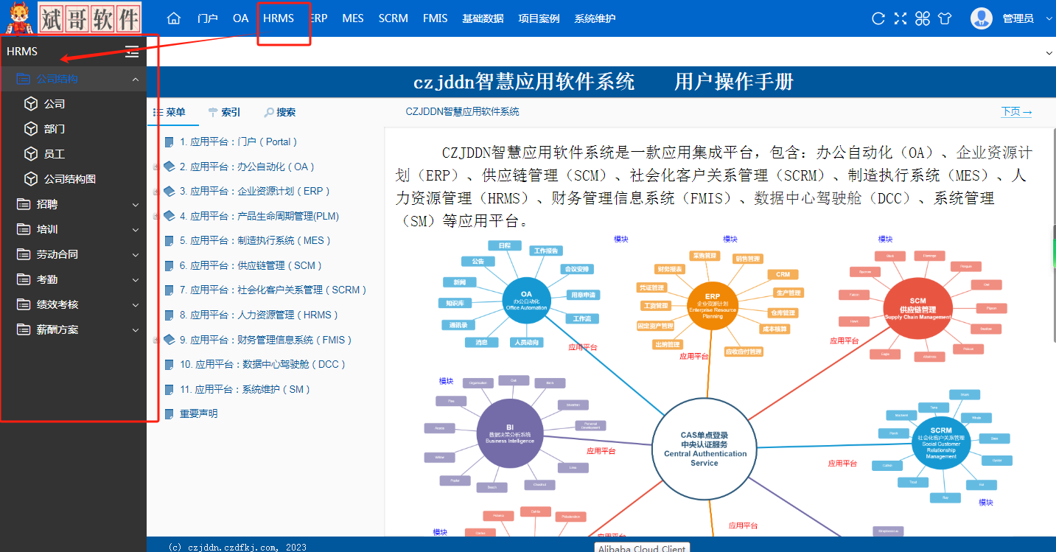
Task: Click the cube icon beside 公司
Action: click(31, 104)
